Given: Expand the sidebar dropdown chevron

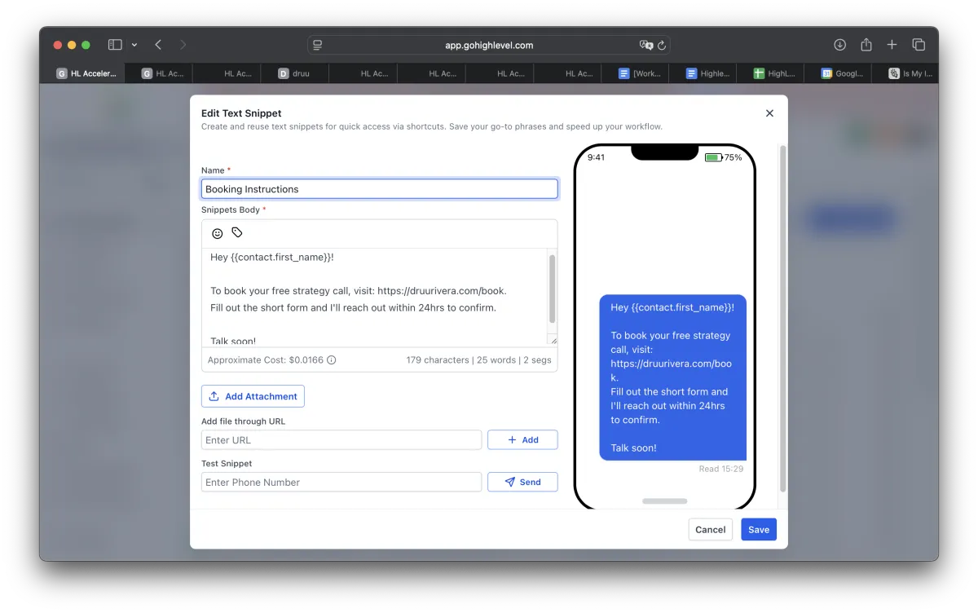Looking at the screenshot, I should click(x=134, y=45).
